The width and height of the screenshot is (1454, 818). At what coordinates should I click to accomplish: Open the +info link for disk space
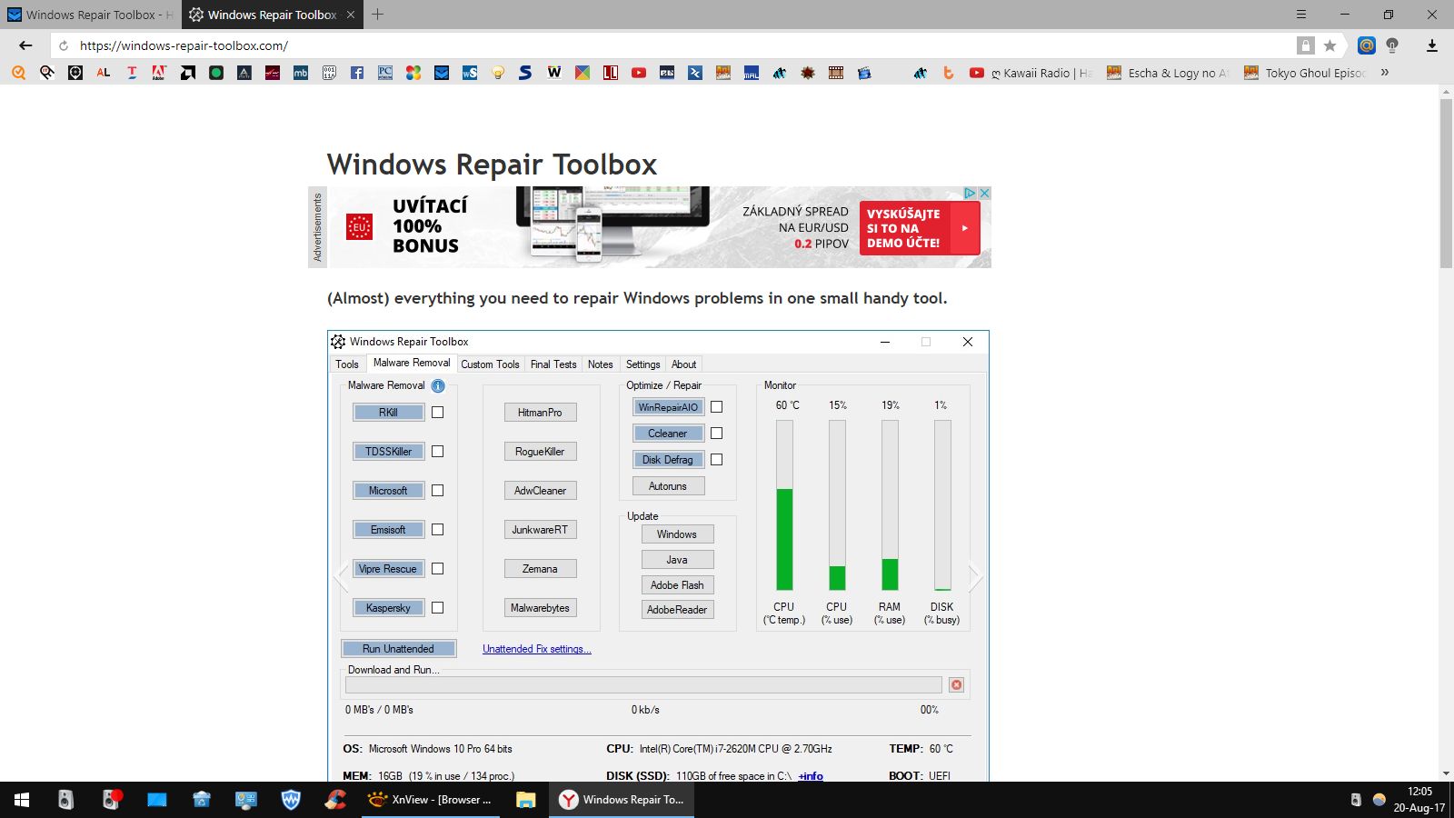pyautogui.click(x=811, y=776)
